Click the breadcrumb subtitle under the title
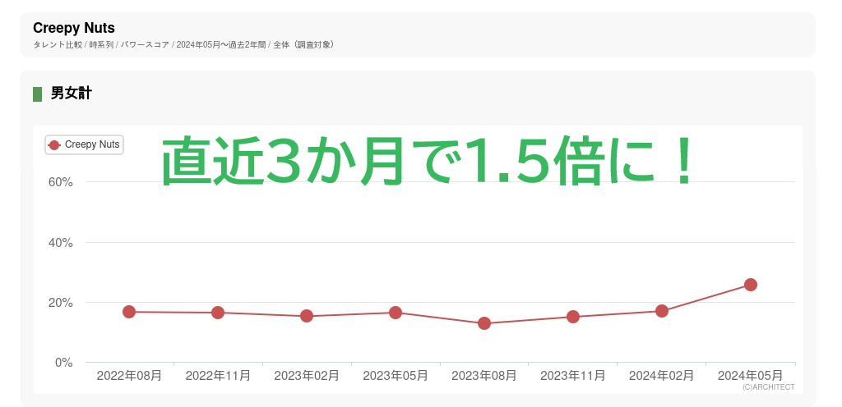 [183, 44]
